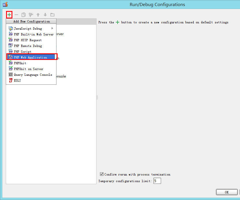Click the PHPUnit on Server icon
Image resolution: width=240 pixels, height=200 pixels.
coord(11,69)
